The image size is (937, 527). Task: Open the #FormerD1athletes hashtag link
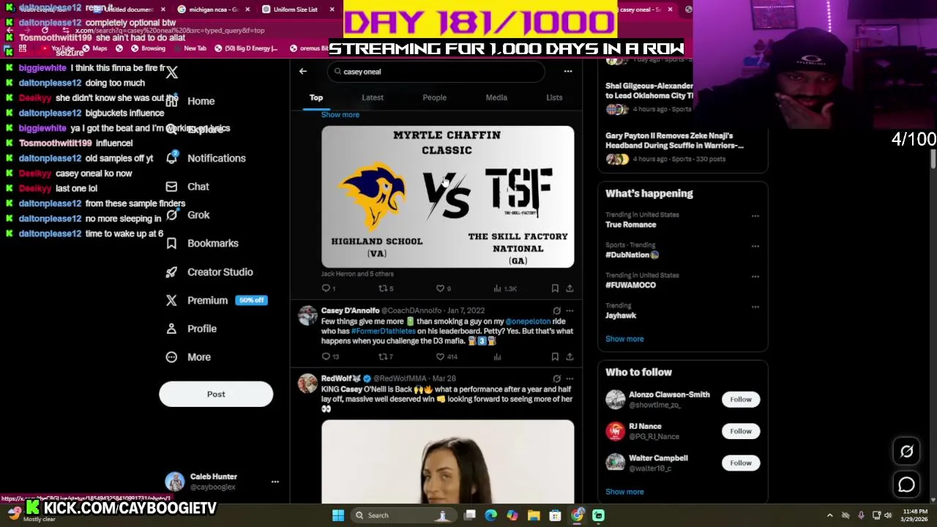(383, 331)
